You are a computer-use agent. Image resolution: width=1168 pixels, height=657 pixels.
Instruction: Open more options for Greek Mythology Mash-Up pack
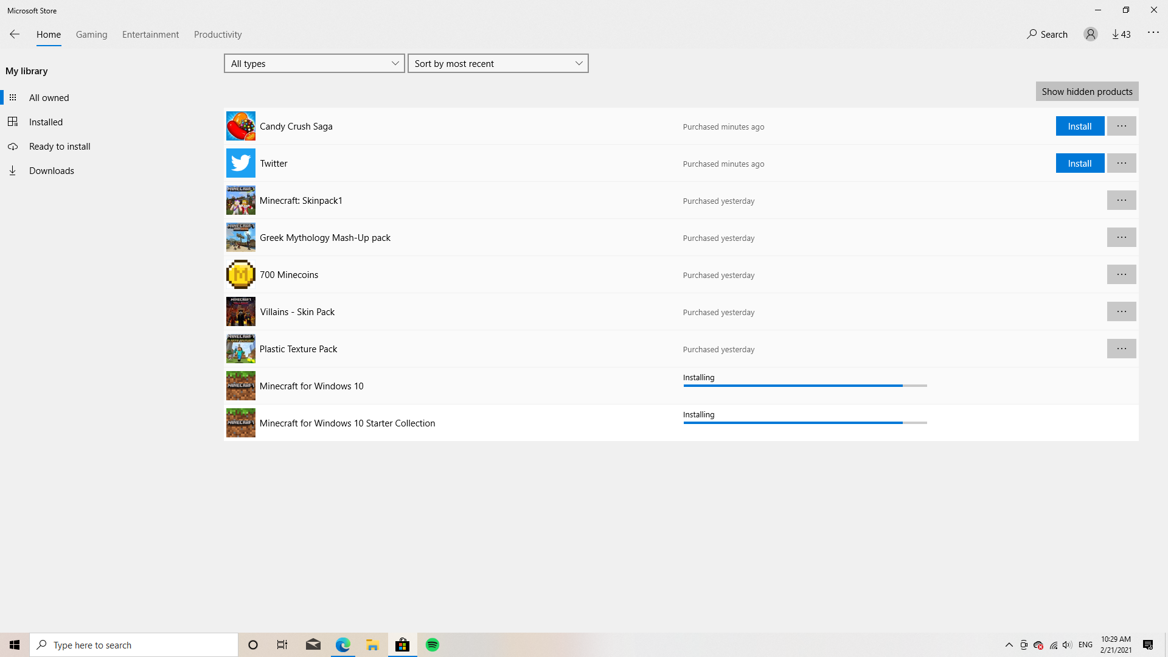pos(1122,238)
